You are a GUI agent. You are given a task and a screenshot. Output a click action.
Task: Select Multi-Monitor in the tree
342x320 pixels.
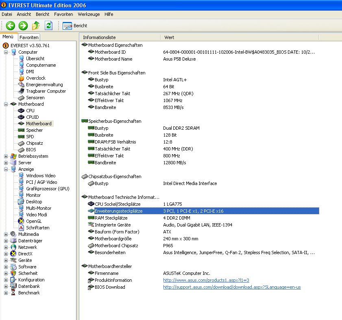(x=39, y=208)
